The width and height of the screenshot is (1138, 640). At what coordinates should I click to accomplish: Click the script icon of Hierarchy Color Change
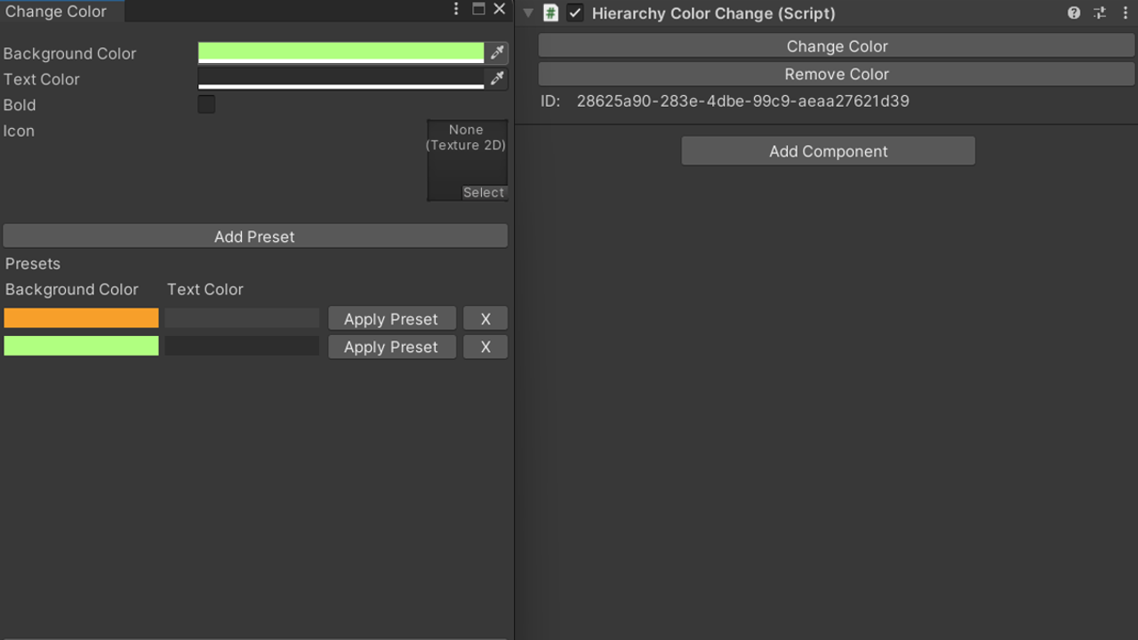[551, 13]
